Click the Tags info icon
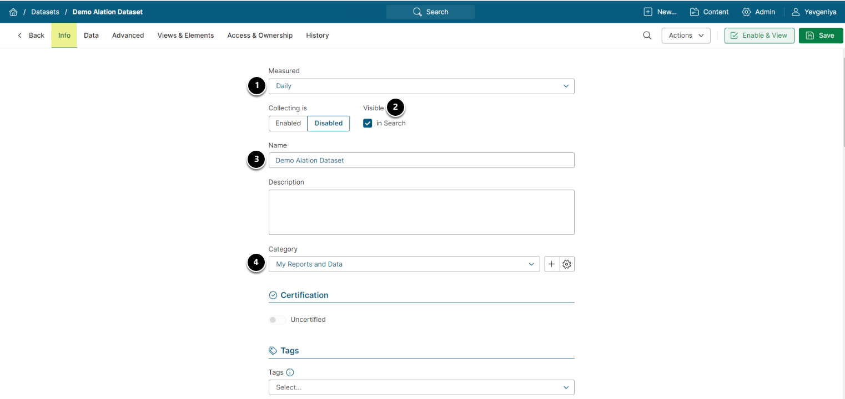The height and width of the screenshot is (399, 845). pyautogui.click(x=290, y=372)
